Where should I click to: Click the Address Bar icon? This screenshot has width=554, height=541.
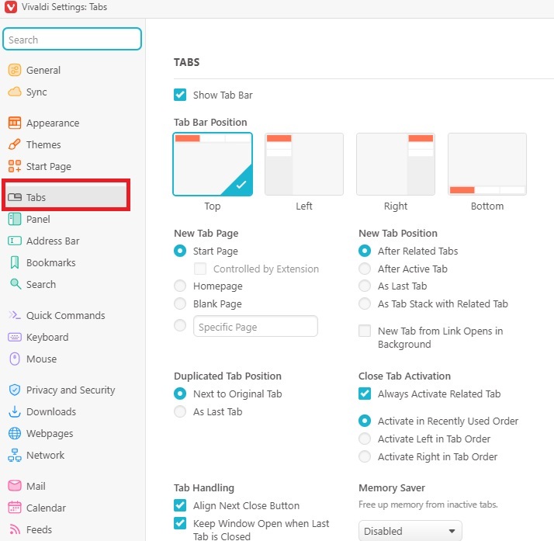coord(15,241)
